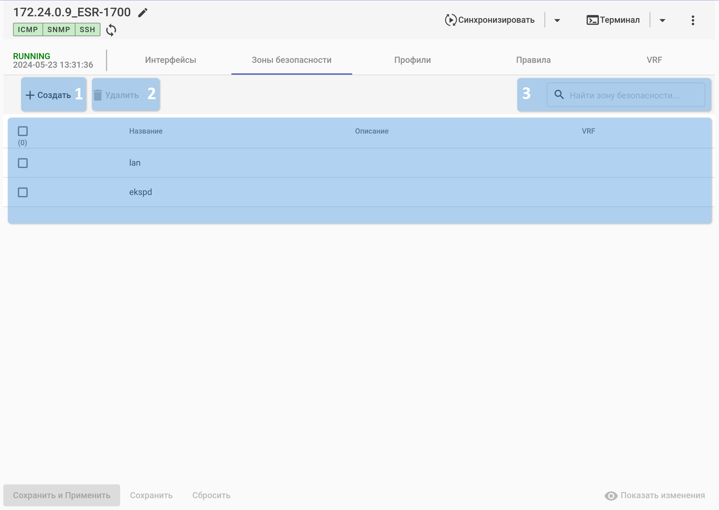Expand the dropdown arrow next to Терминал

pyautogui.click(x=662, y=20)
